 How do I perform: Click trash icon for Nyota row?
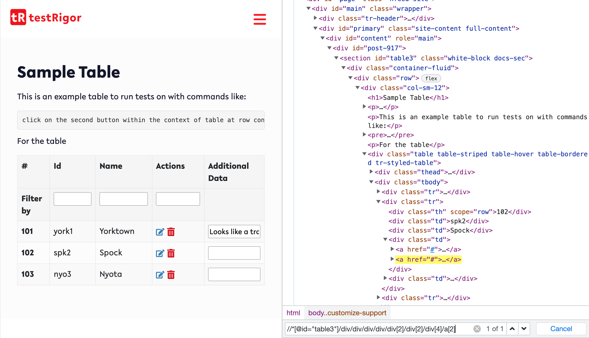pos(171,275)
